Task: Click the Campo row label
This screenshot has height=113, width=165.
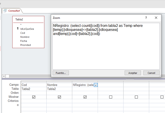Action: pyautogui.click(x=14, y=85)
